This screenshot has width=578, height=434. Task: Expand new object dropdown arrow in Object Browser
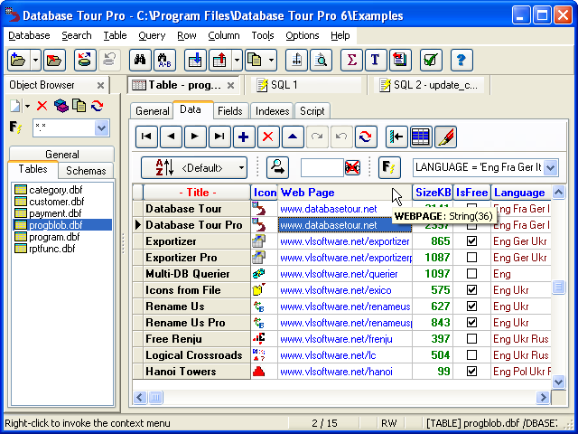click(x=28, y=107)
